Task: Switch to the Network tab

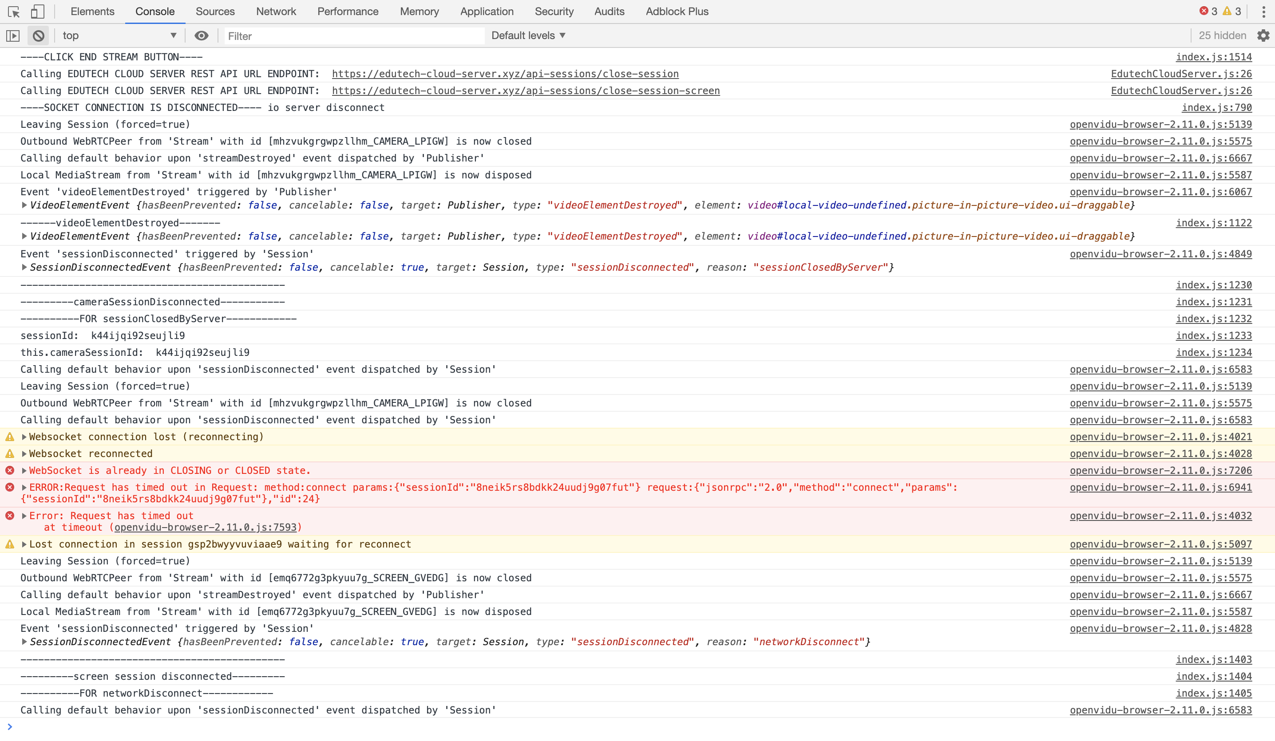Action: 276,12
